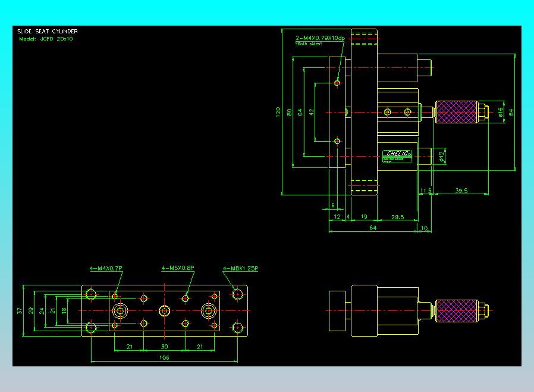Select the 106 overall length dimension
This screenshot has width=534, height=392.
pos(164,357)
